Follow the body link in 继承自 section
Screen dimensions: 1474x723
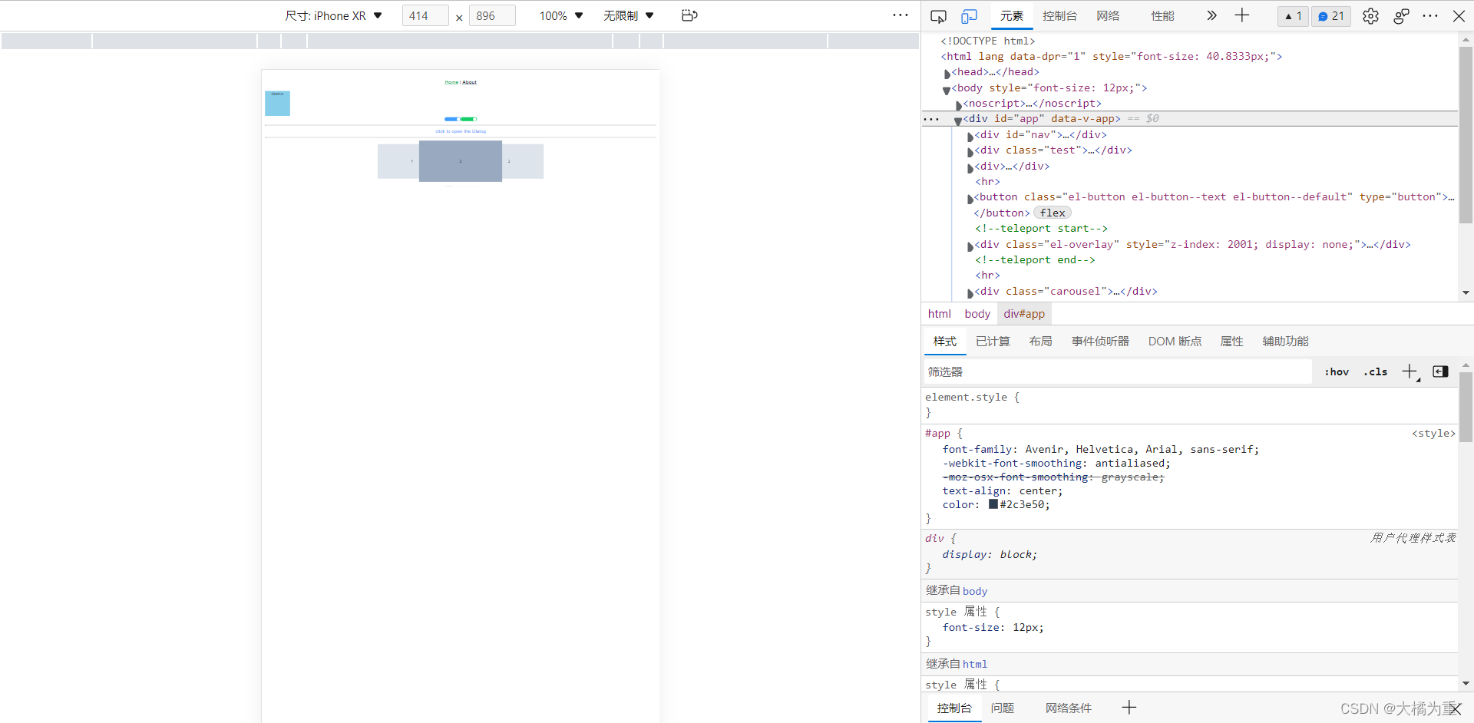pos(975,591)
